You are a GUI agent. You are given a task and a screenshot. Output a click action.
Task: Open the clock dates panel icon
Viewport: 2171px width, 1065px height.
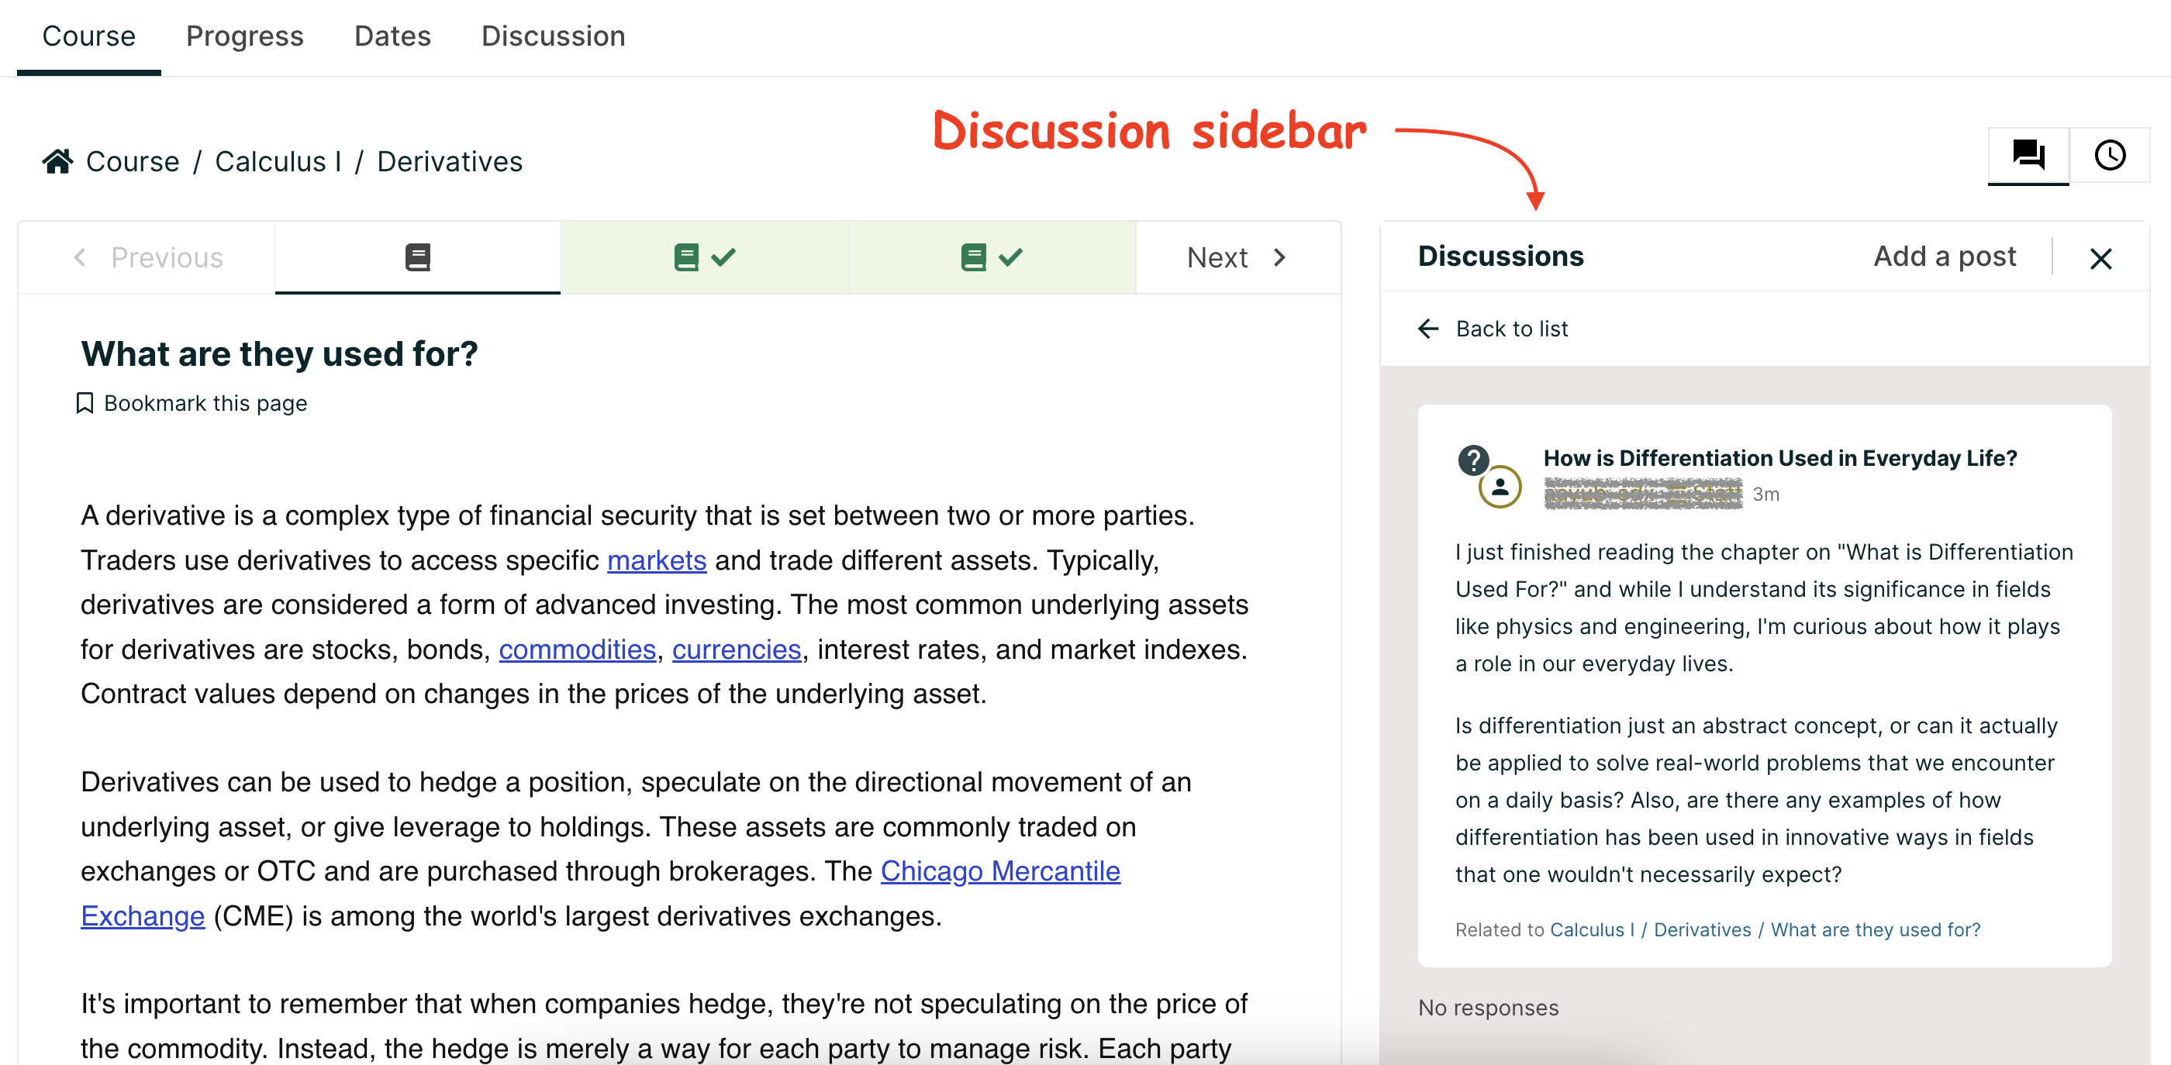click(x=2110, y=155)
